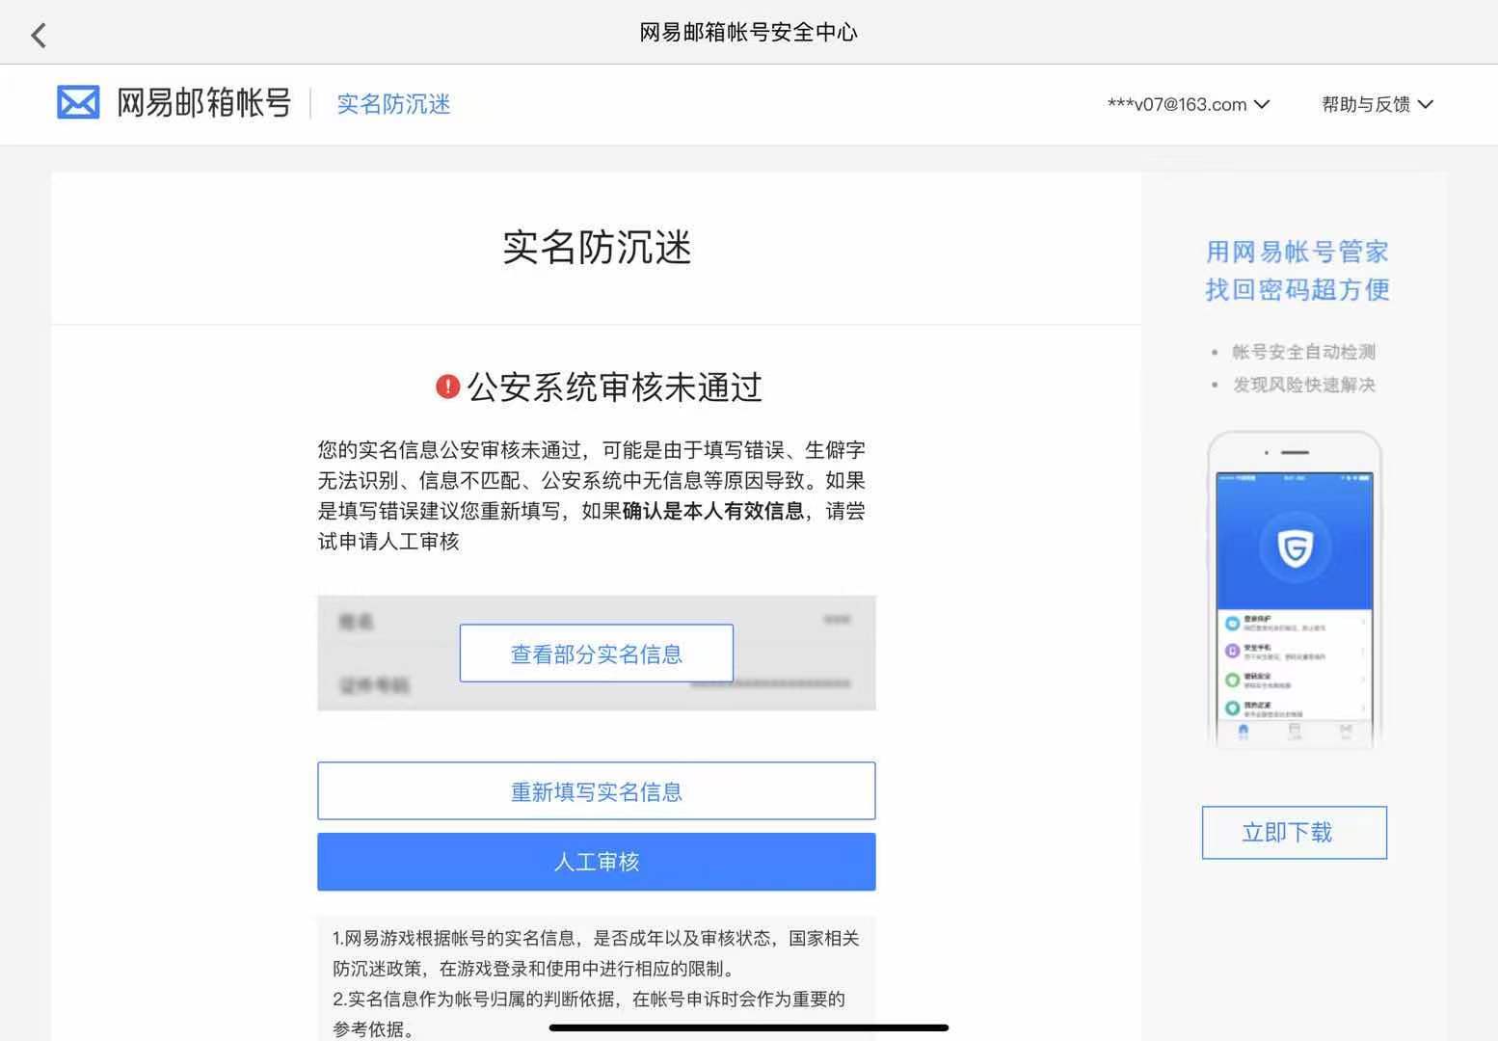Open the 帮助与反馈 dropdown menu
The height and width of the screenshot is (1041, 1498).
[1378, 104]
